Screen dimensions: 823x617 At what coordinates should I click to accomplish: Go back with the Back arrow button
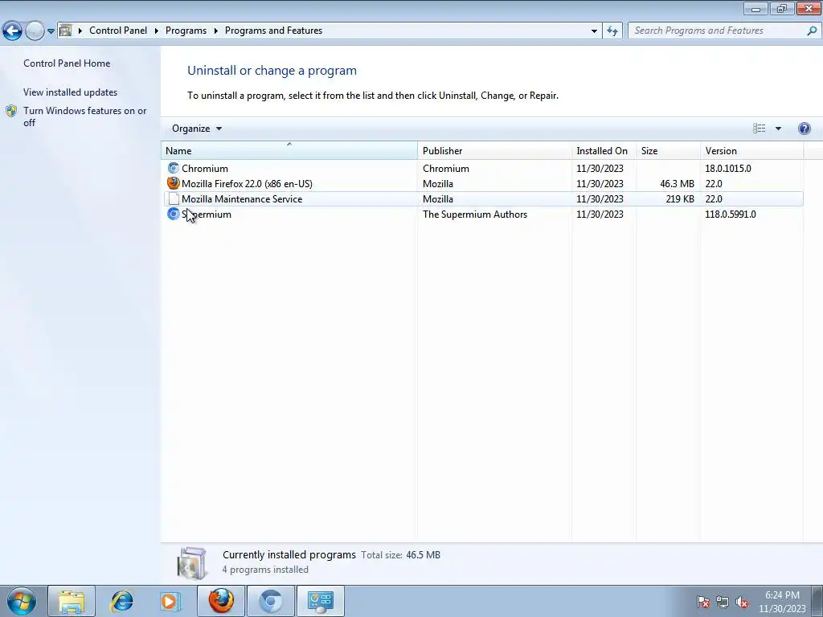pos(13,31)
